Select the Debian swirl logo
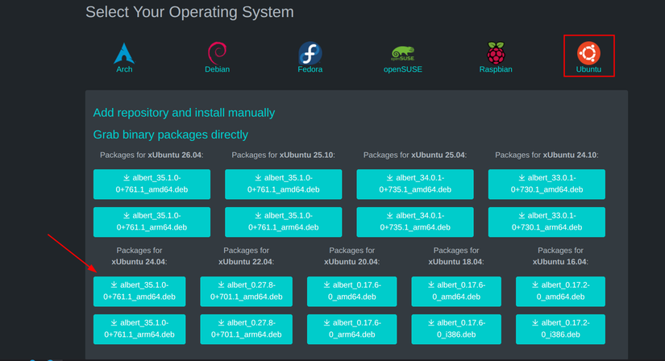 (x=217, y=53)
